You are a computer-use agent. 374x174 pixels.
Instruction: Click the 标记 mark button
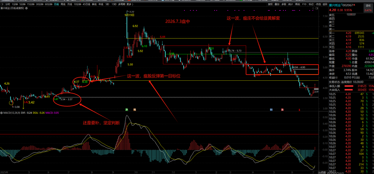pos(311,4)
